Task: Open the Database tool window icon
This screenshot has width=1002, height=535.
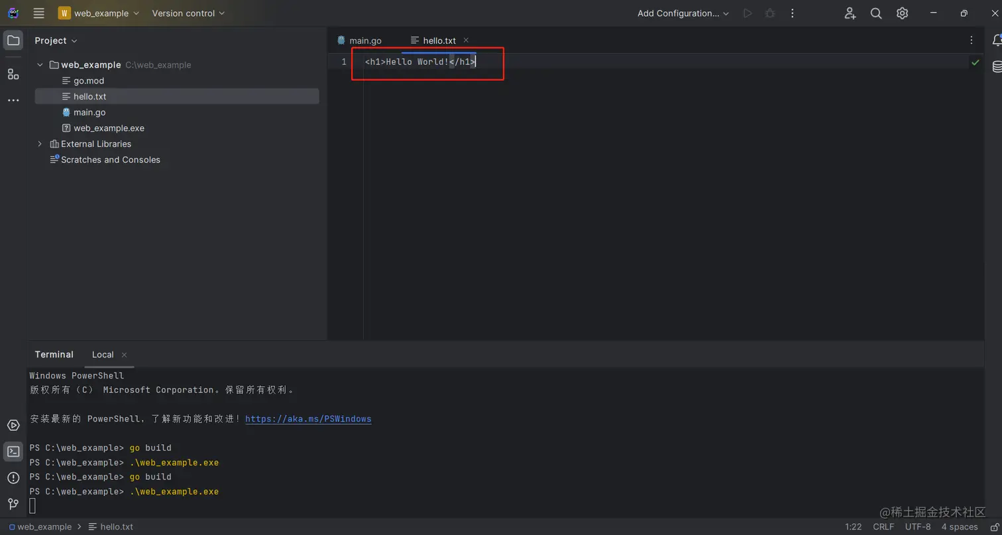Action: pyautogui.click(x=996, y=66)
